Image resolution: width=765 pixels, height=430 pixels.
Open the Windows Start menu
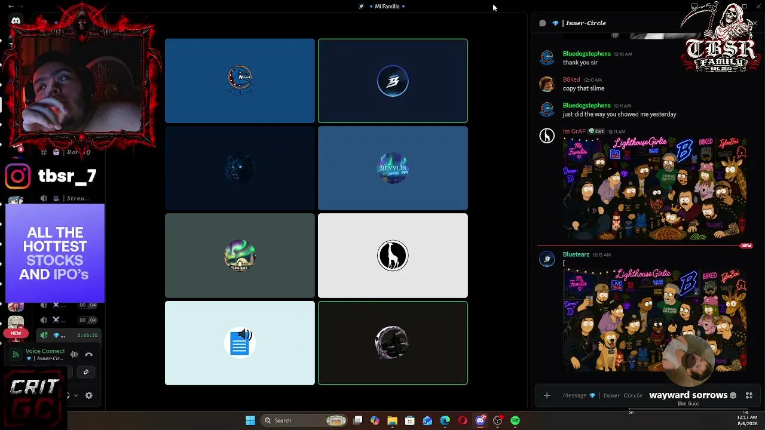(x=250, y=420)
